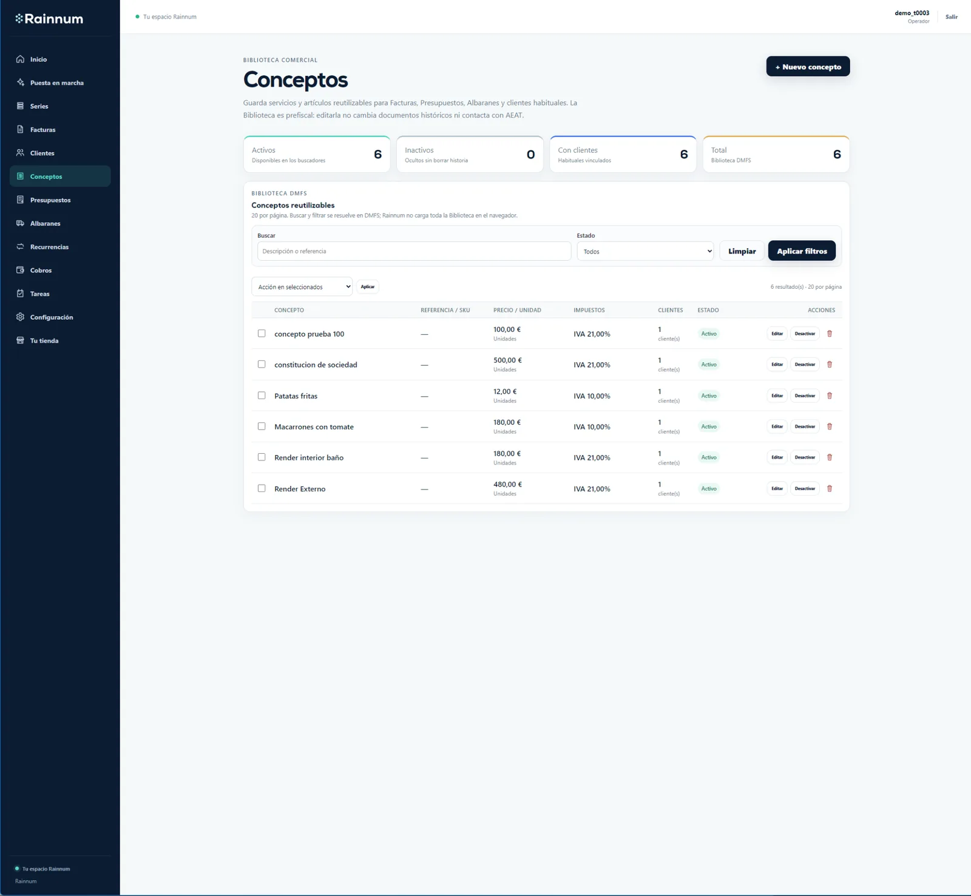This screenshot has height=896, width=971.
Task: Click the Cobros wallet icon
Action: [x=20, y=270]
